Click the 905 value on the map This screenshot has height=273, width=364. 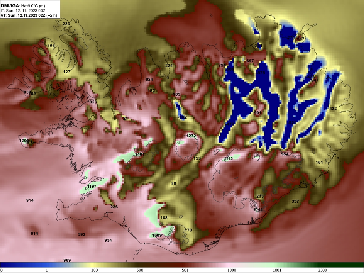click(177, 94)
